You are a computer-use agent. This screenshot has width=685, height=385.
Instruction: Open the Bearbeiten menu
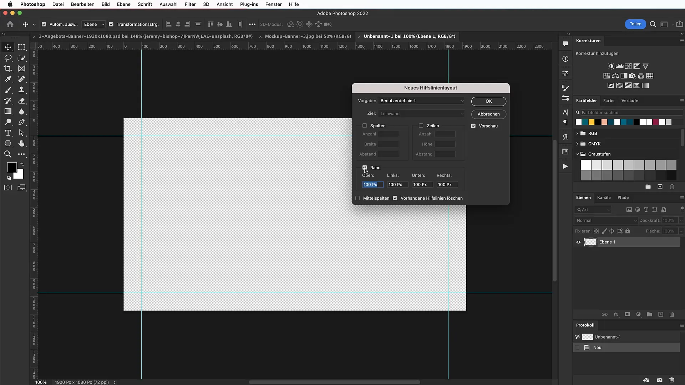(x=82, y=4)
